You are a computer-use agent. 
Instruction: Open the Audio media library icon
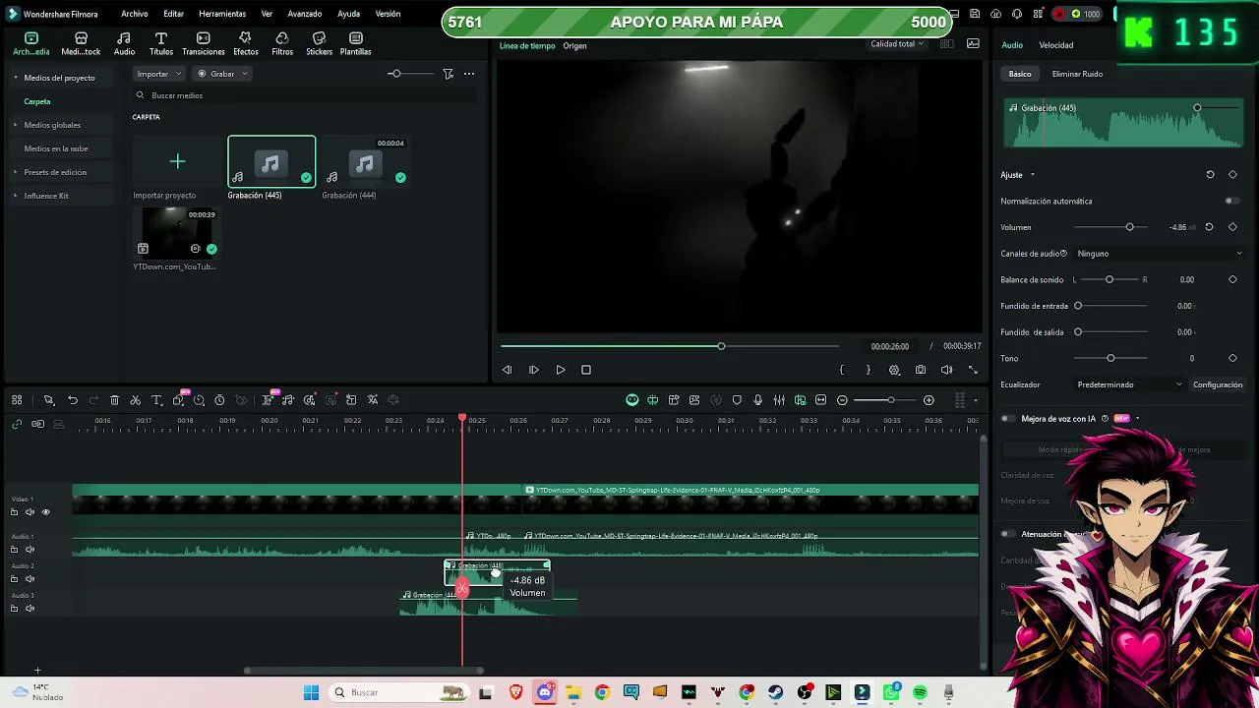click(x=124, y=44)
